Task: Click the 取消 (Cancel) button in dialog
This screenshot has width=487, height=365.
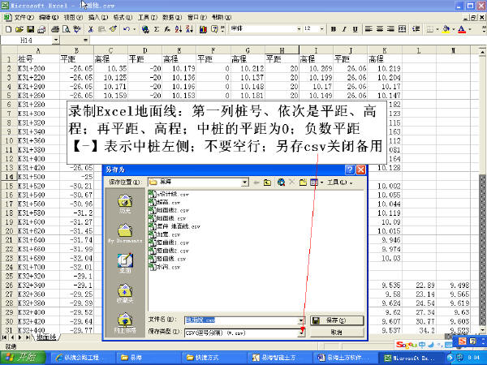Action: click(x=337, y=333)
